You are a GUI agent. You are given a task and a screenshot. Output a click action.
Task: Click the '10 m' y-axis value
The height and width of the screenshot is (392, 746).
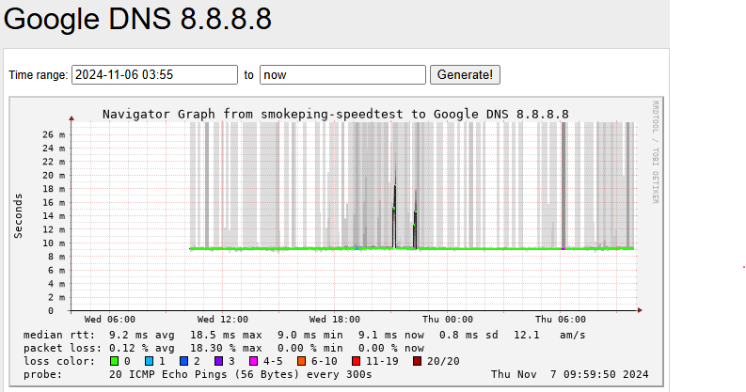(54, 243)
